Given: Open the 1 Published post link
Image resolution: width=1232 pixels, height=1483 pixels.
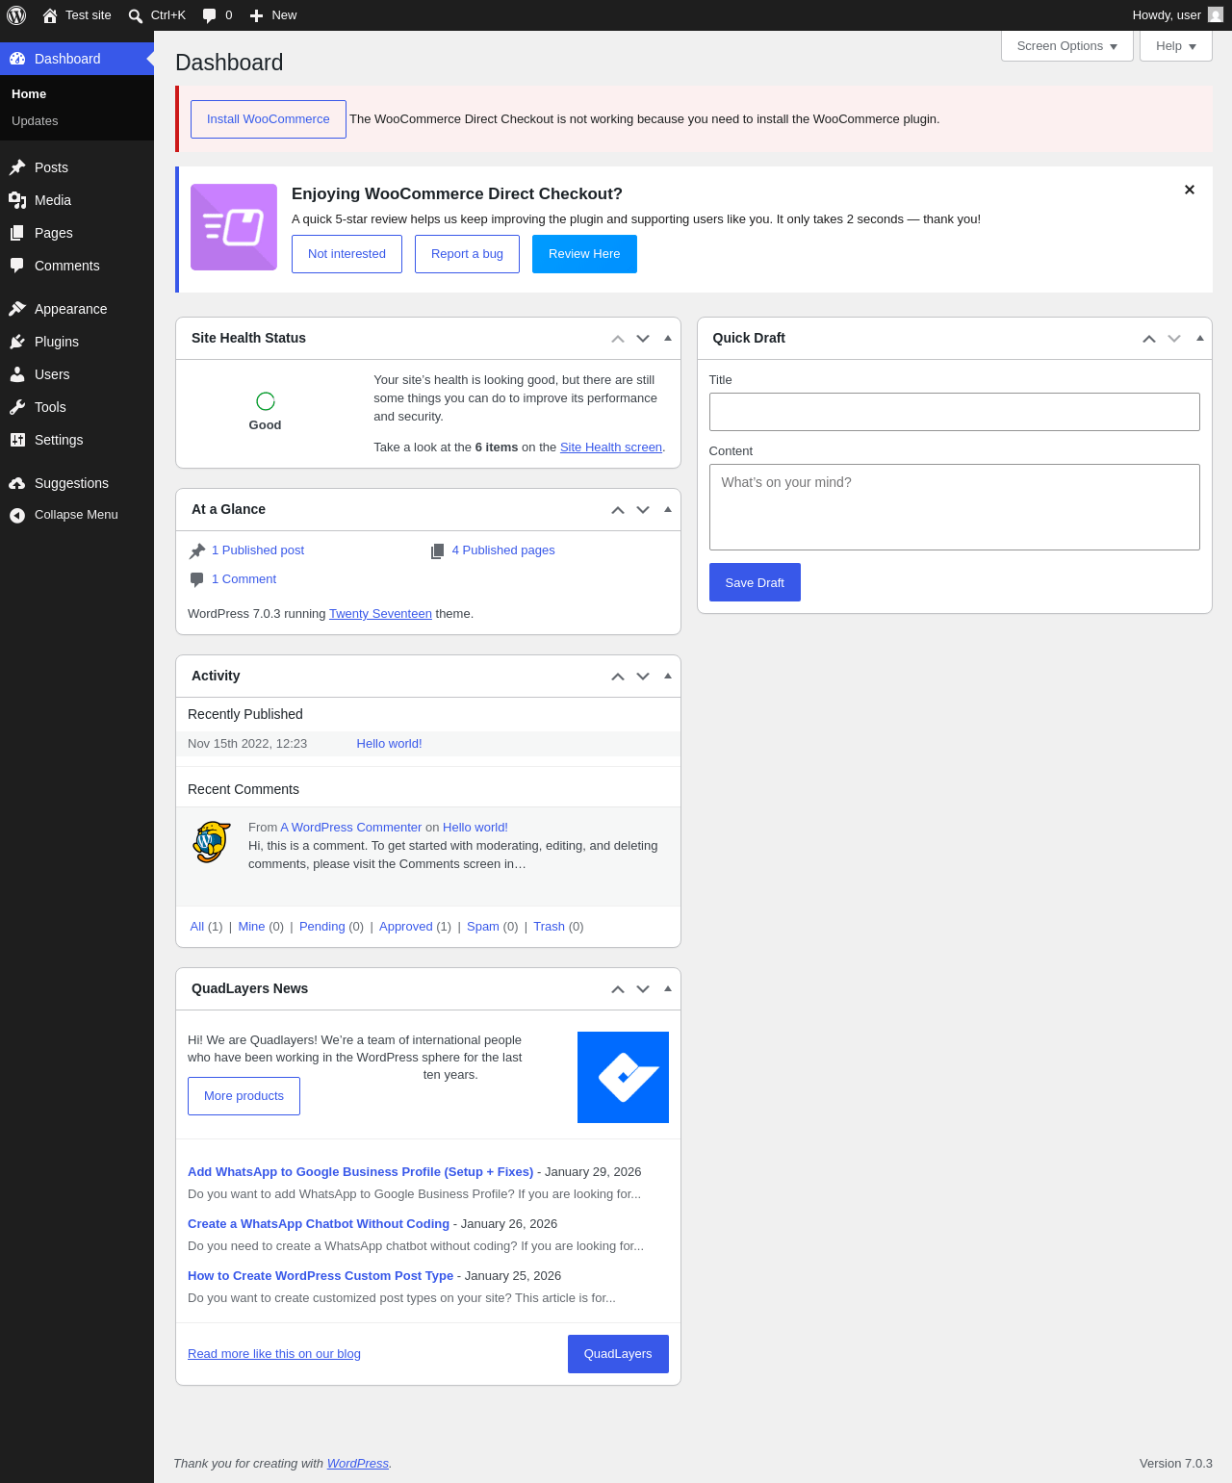Looking at the screenshot, I should [258, 550].
